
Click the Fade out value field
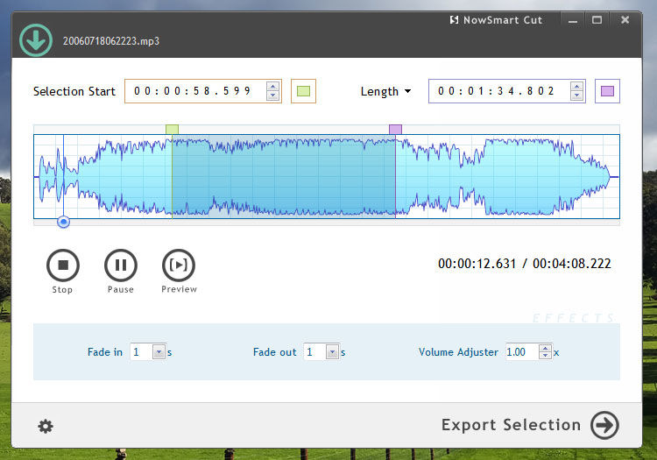[315, 352]
